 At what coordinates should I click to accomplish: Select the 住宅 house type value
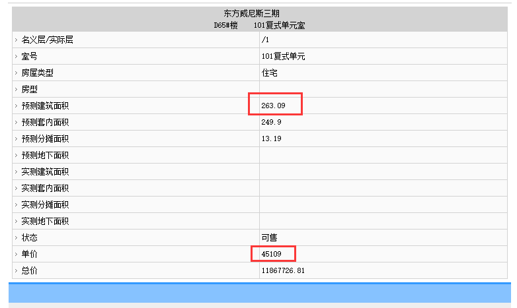pos(269,73)
